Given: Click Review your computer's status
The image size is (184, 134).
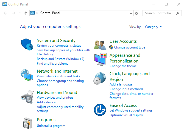Looking at the screenshot, I should (59, 45).
